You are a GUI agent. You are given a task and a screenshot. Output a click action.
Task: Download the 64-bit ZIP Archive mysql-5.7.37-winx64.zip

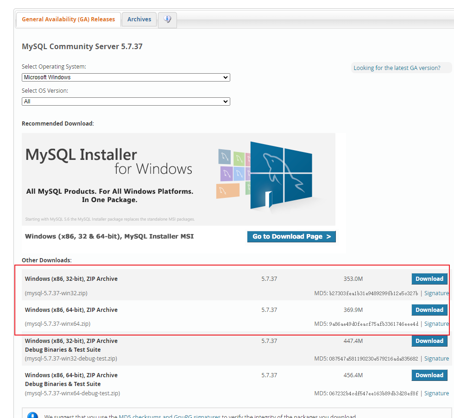pos(429,310)
